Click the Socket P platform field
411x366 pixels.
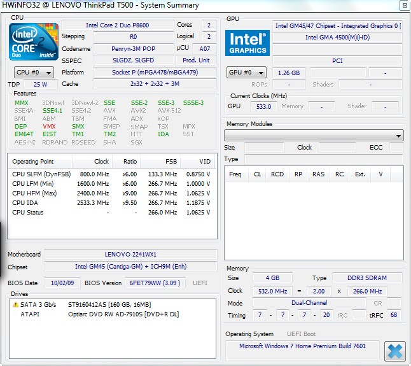155,73
